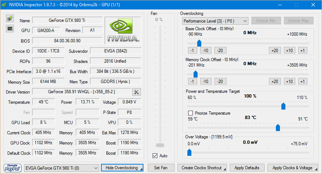Close the NVIDIA Inspector window
This screenshot has height=174, width=322.
click(x=313, y=5)
